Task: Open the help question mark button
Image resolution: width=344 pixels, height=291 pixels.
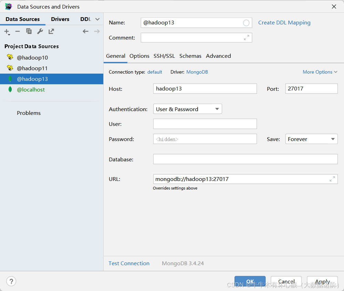Action: point(11,281)
